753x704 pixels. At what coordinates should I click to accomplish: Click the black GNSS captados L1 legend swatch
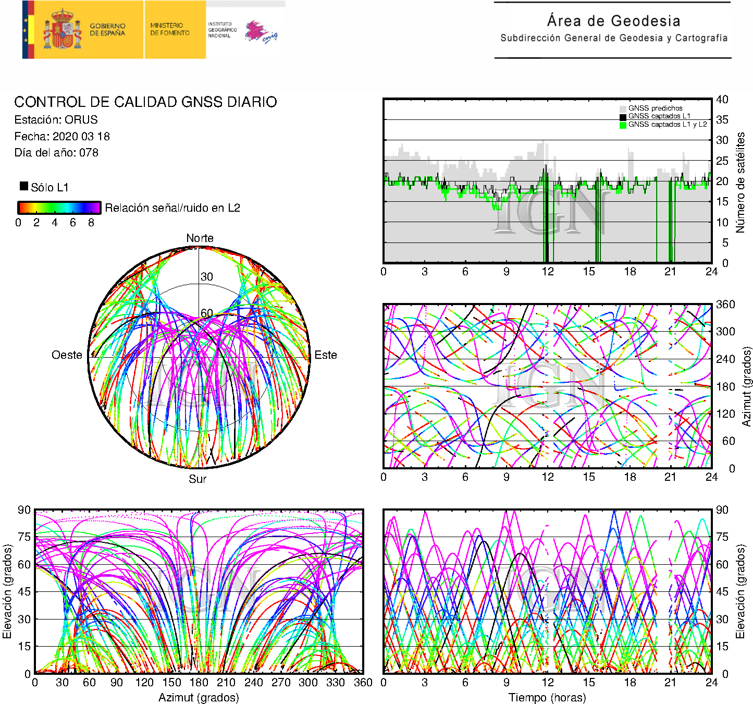click(x=623, y=116)
